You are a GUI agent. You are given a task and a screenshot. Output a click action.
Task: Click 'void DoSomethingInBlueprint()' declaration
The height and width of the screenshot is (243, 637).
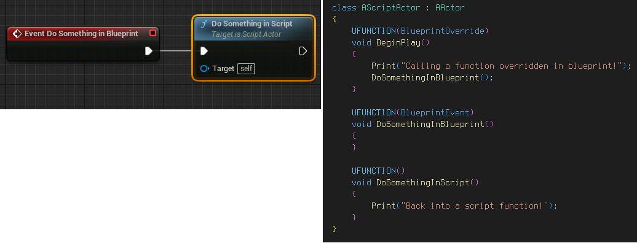(x=422, y=124)
